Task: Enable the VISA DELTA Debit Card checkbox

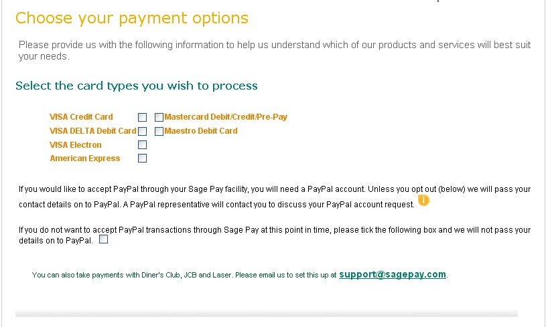Action: (x=142, y=131)
